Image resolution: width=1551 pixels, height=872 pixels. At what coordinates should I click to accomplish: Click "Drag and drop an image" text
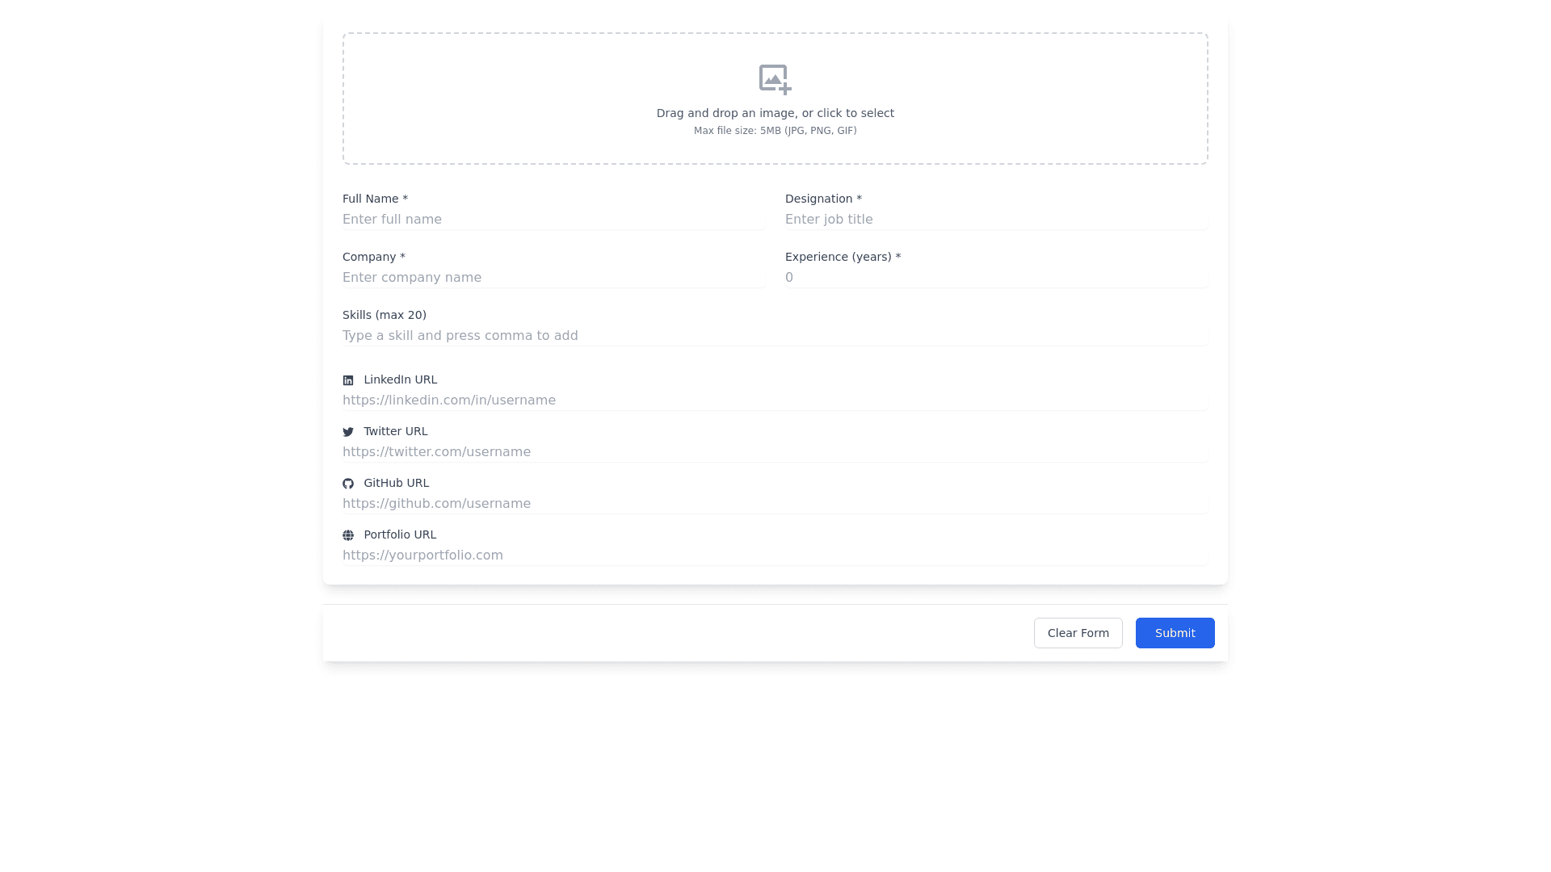click(x=775, y=113)
